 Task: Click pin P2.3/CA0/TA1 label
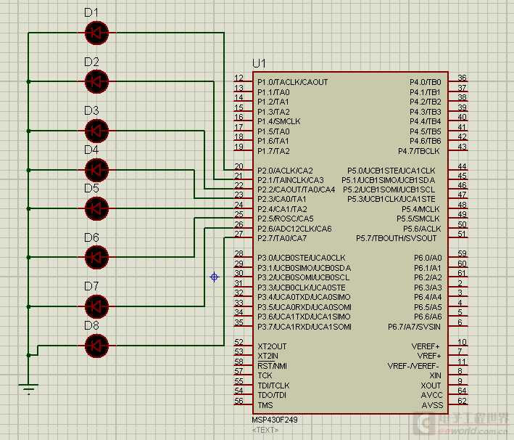point(281,200)
